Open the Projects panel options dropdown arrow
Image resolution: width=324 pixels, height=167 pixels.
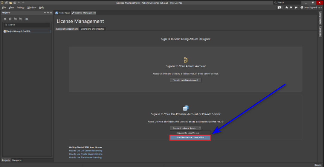tap(45, 13)
